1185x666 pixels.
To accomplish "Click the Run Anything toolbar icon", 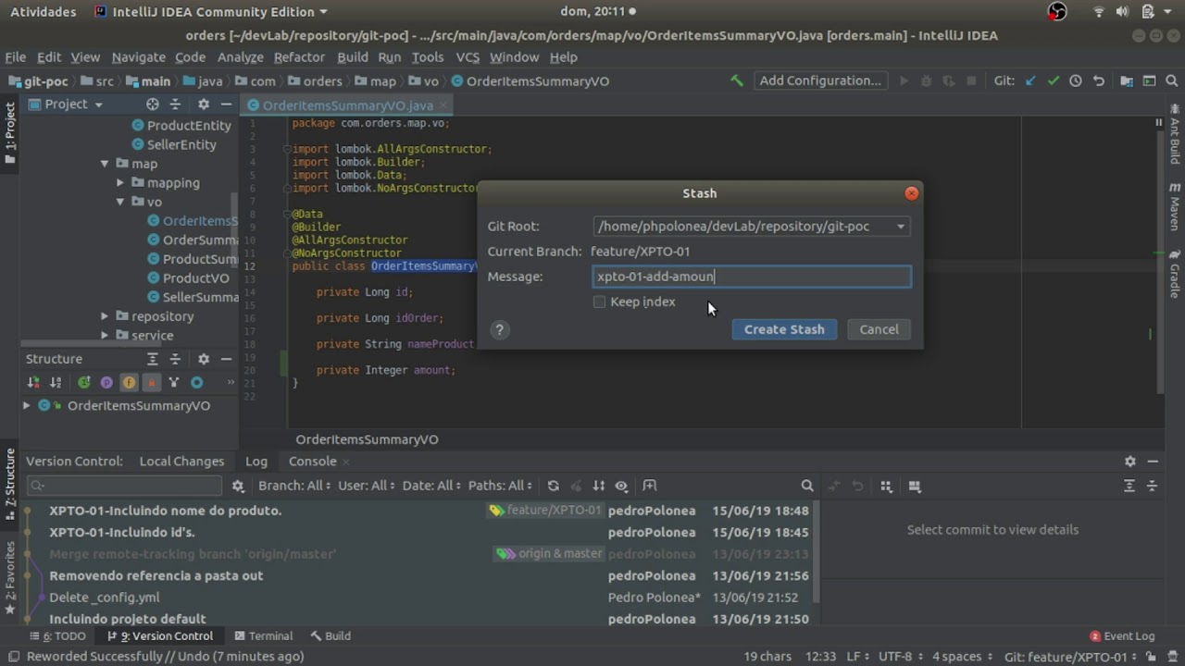I will coord(1149,80).
